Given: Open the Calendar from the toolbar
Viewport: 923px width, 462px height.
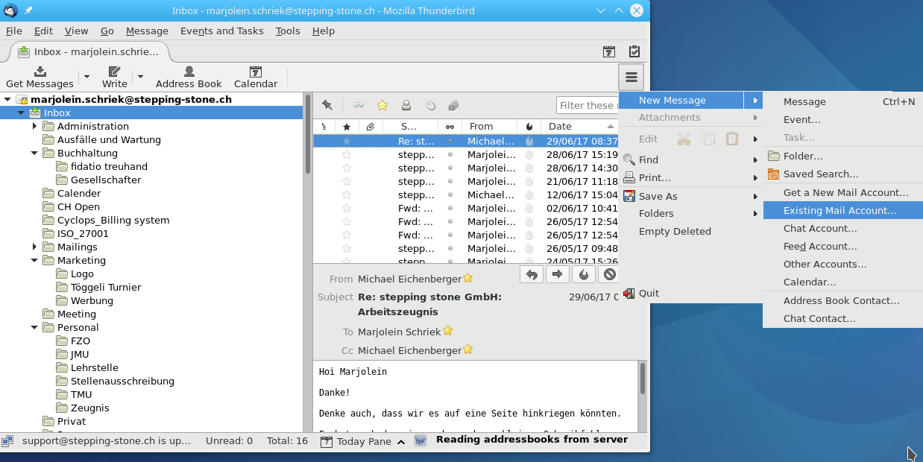Looking at the screenshot, I should point(256,77).
